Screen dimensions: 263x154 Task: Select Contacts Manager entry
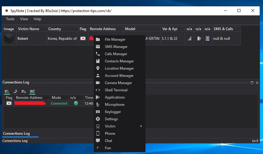[119, 61]
